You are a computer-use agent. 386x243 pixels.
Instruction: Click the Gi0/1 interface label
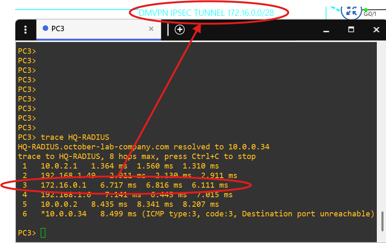pos(370,14)
